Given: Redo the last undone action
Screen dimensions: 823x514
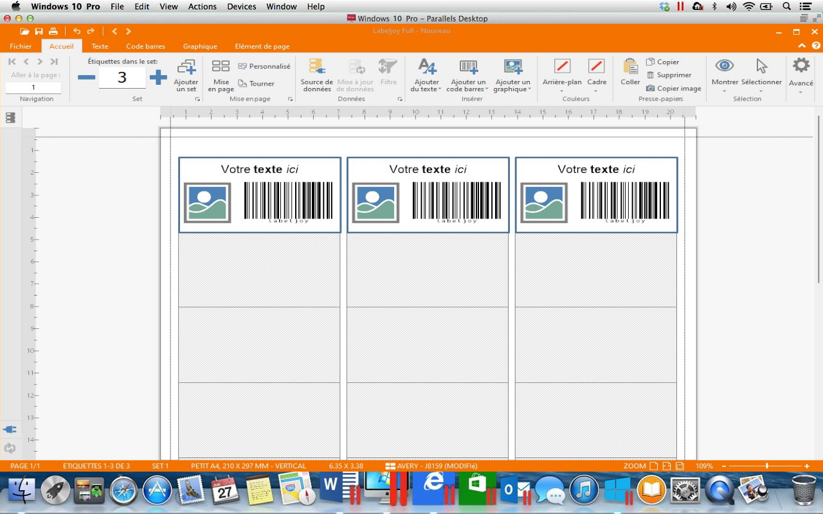Looking at the screenshot, I should [91, 31].
